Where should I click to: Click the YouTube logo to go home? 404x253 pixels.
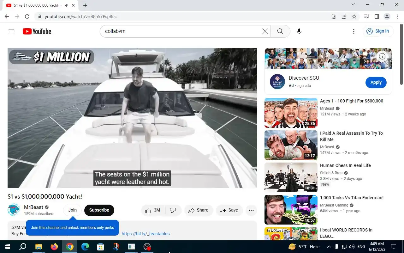coord(37,31)
